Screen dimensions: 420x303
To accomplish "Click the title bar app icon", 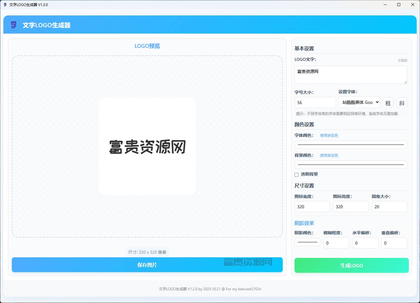I will 5,5.
